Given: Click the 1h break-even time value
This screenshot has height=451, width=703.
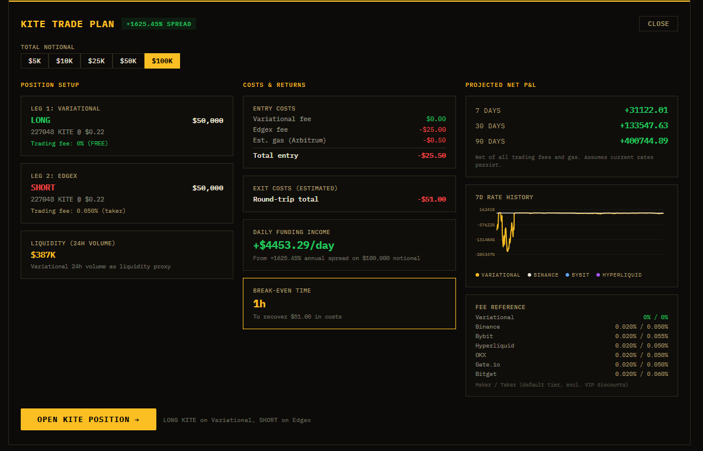Looking at the screenshot, I should (259, 304).
